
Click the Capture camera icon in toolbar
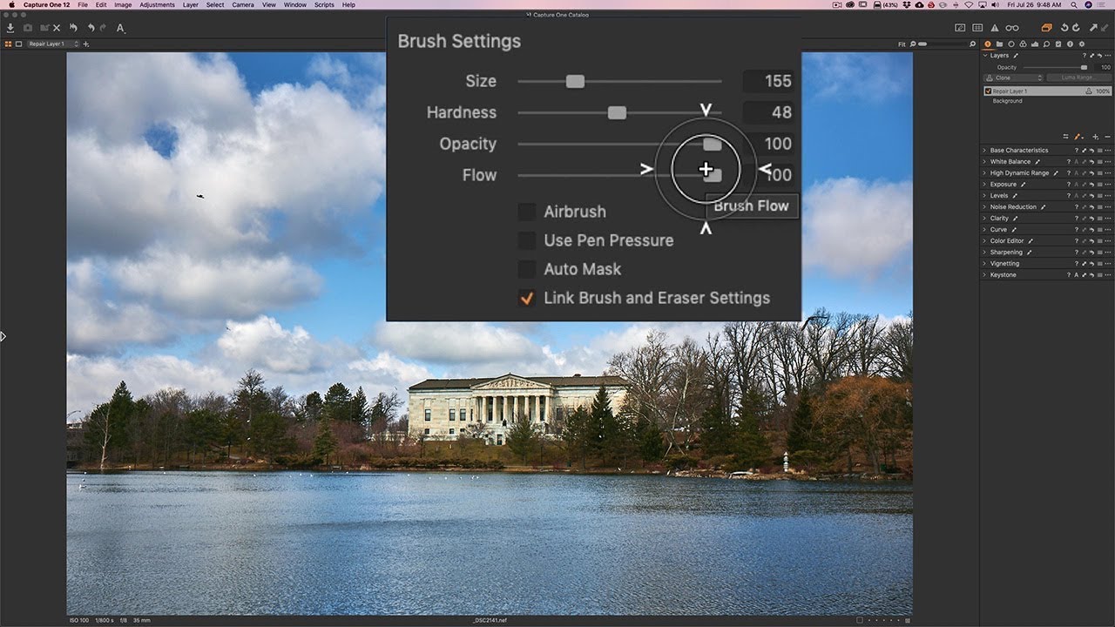tap(28, 28)
